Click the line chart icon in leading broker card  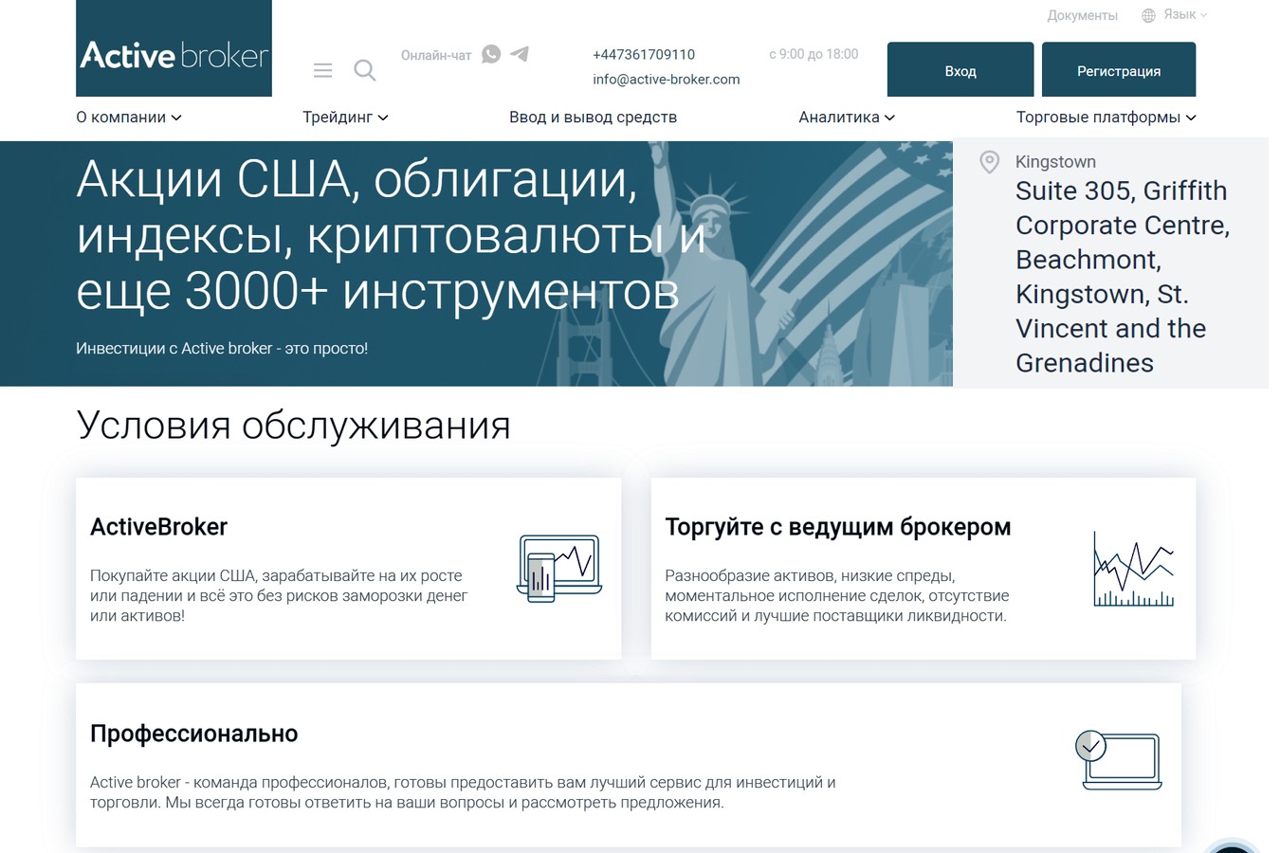pos(1134,569)
